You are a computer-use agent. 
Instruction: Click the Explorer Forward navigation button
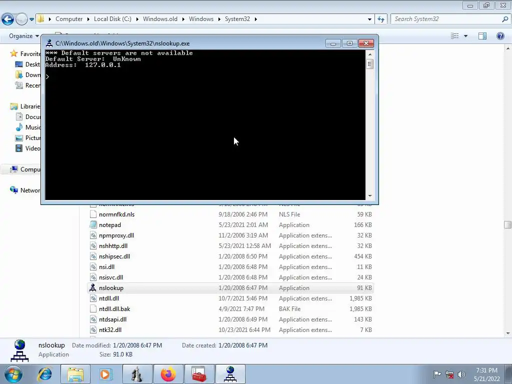click(x=21, y=19)
